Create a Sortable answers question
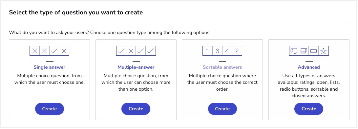 coord(222,109)
